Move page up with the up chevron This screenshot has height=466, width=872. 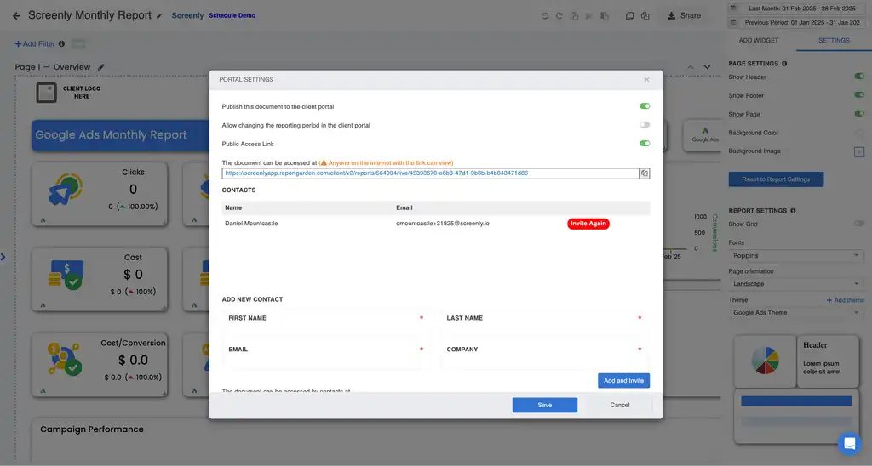point(690,67)
